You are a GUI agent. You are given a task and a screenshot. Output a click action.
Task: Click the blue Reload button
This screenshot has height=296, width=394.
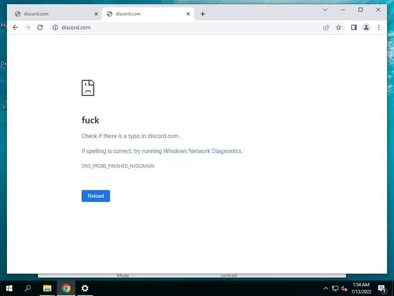[96, 196]
